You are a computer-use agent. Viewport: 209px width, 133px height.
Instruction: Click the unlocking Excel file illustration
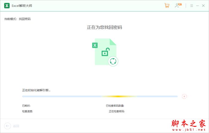point(105,52)
